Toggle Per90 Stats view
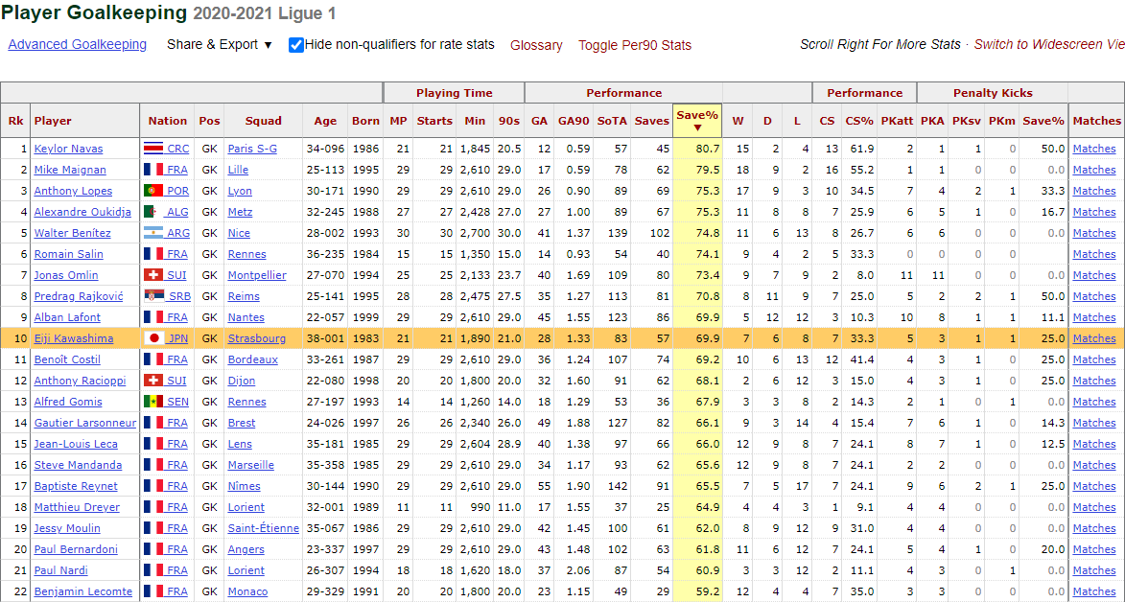Viewport: 1125px width, 602px height. click(x=635, y=45)
